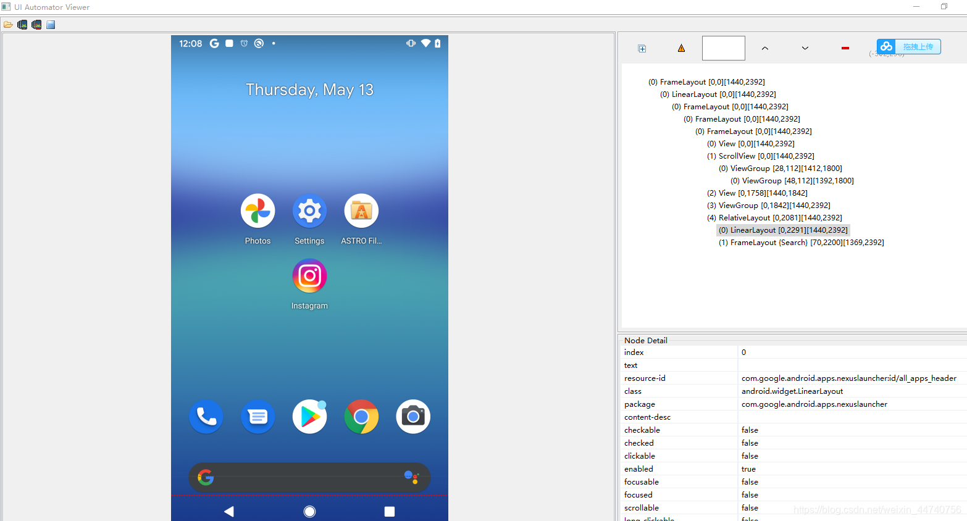967x521 pixels.
Task: Restore the UI Automator Viewer window
Action: pos(944,7)
